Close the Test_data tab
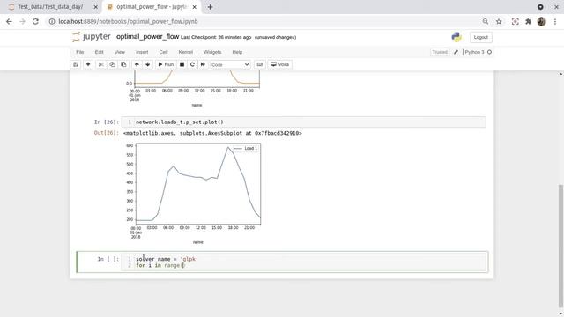The height and width of the screenshot is (317, 564). click(x=96, y=7)
